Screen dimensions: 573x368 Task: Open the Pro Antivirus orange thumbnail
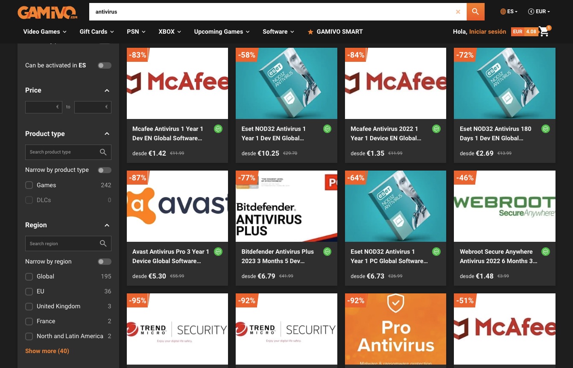395,329
